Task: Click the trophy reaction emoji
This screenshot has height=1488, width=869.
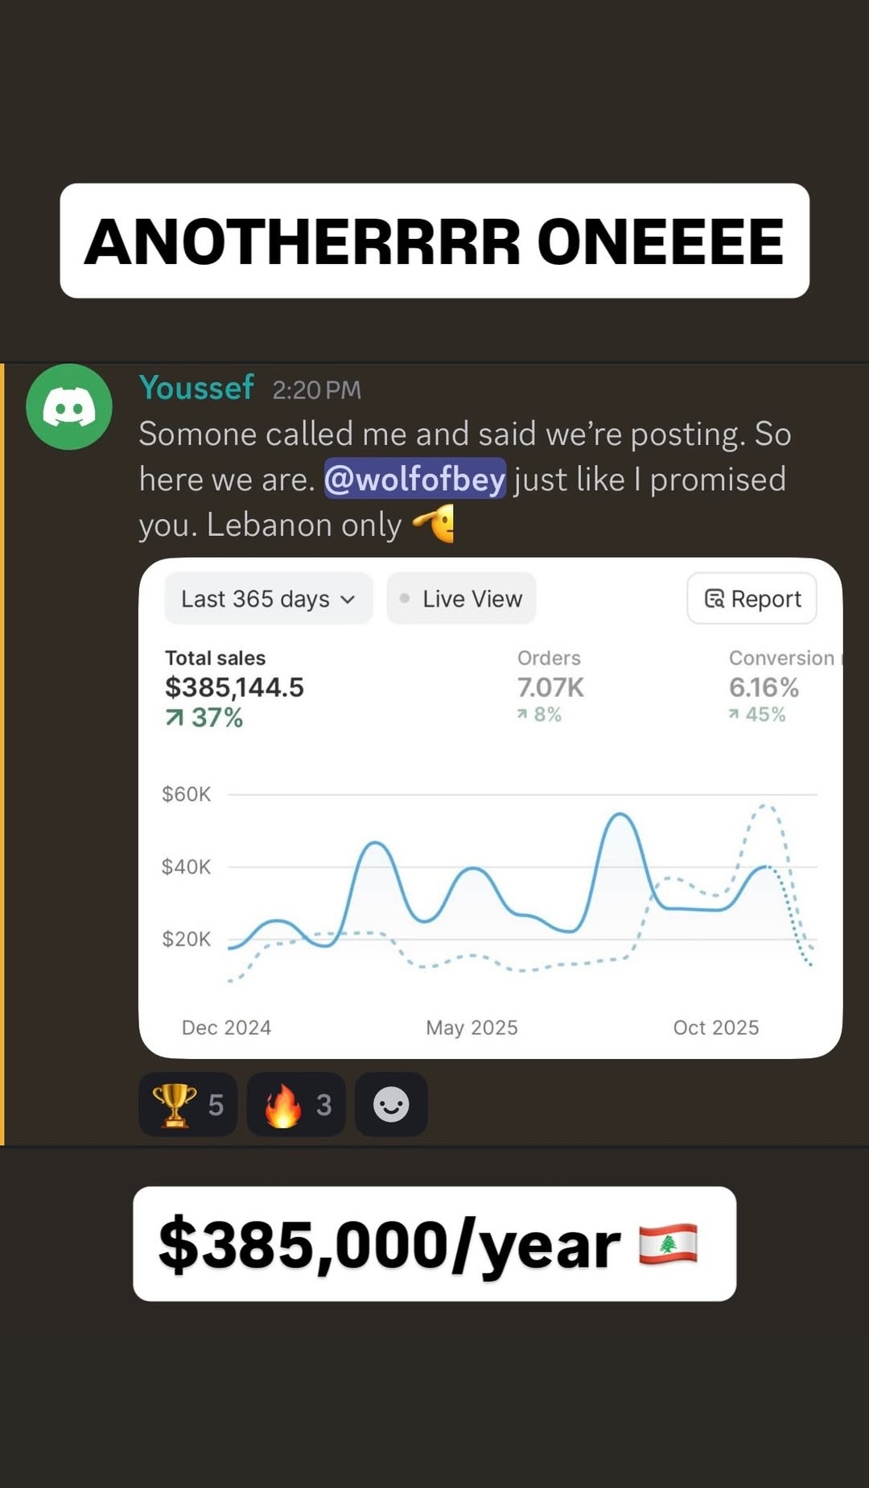Action: point(174,1104)
